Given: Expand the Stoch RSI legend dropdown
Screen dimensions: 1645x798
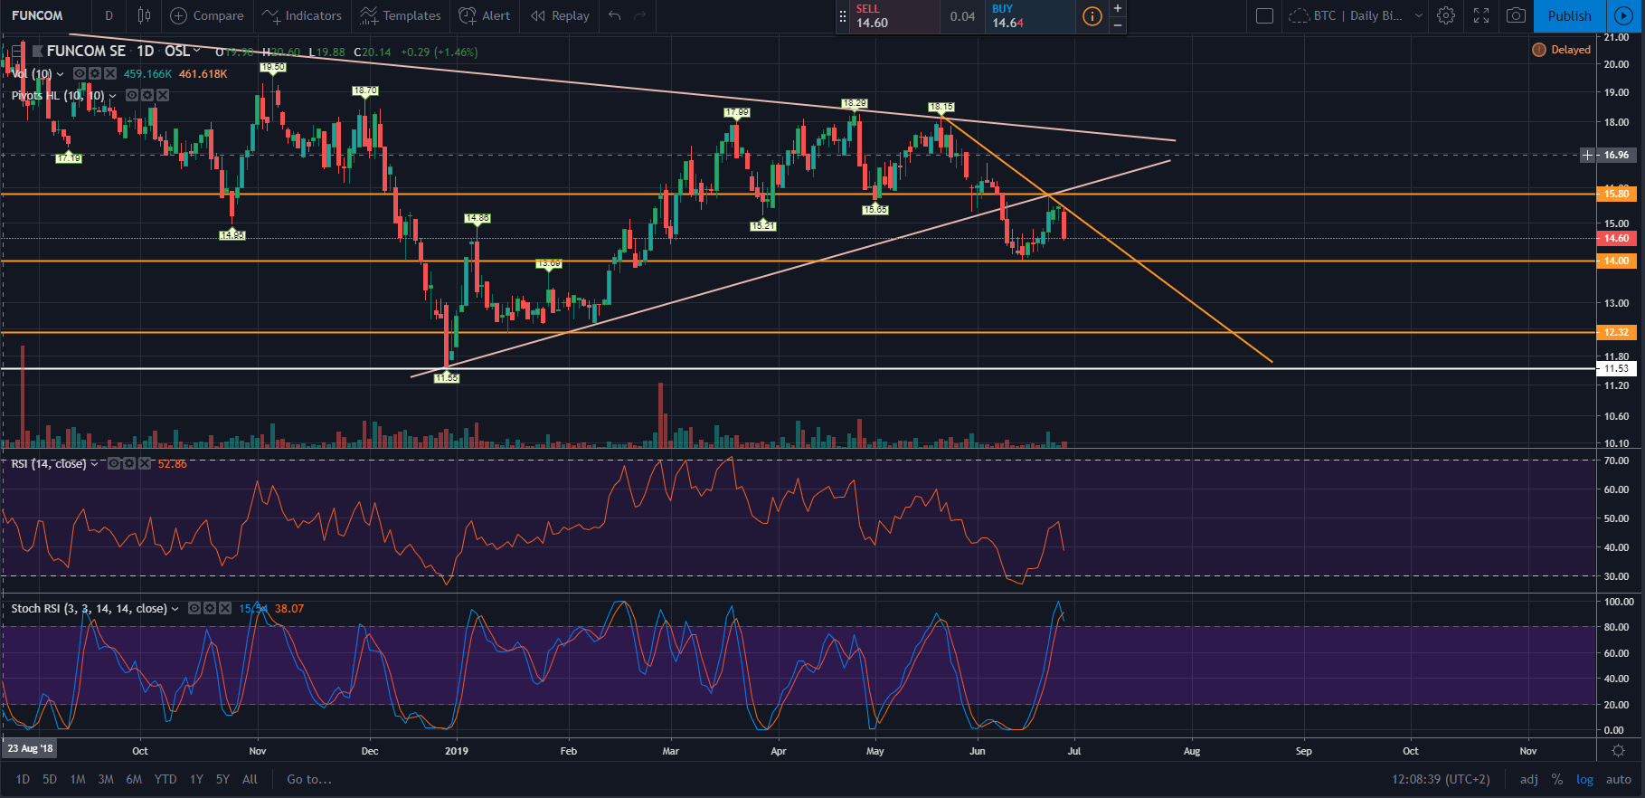Looking at the screenshot, I should tap(175, 608).
